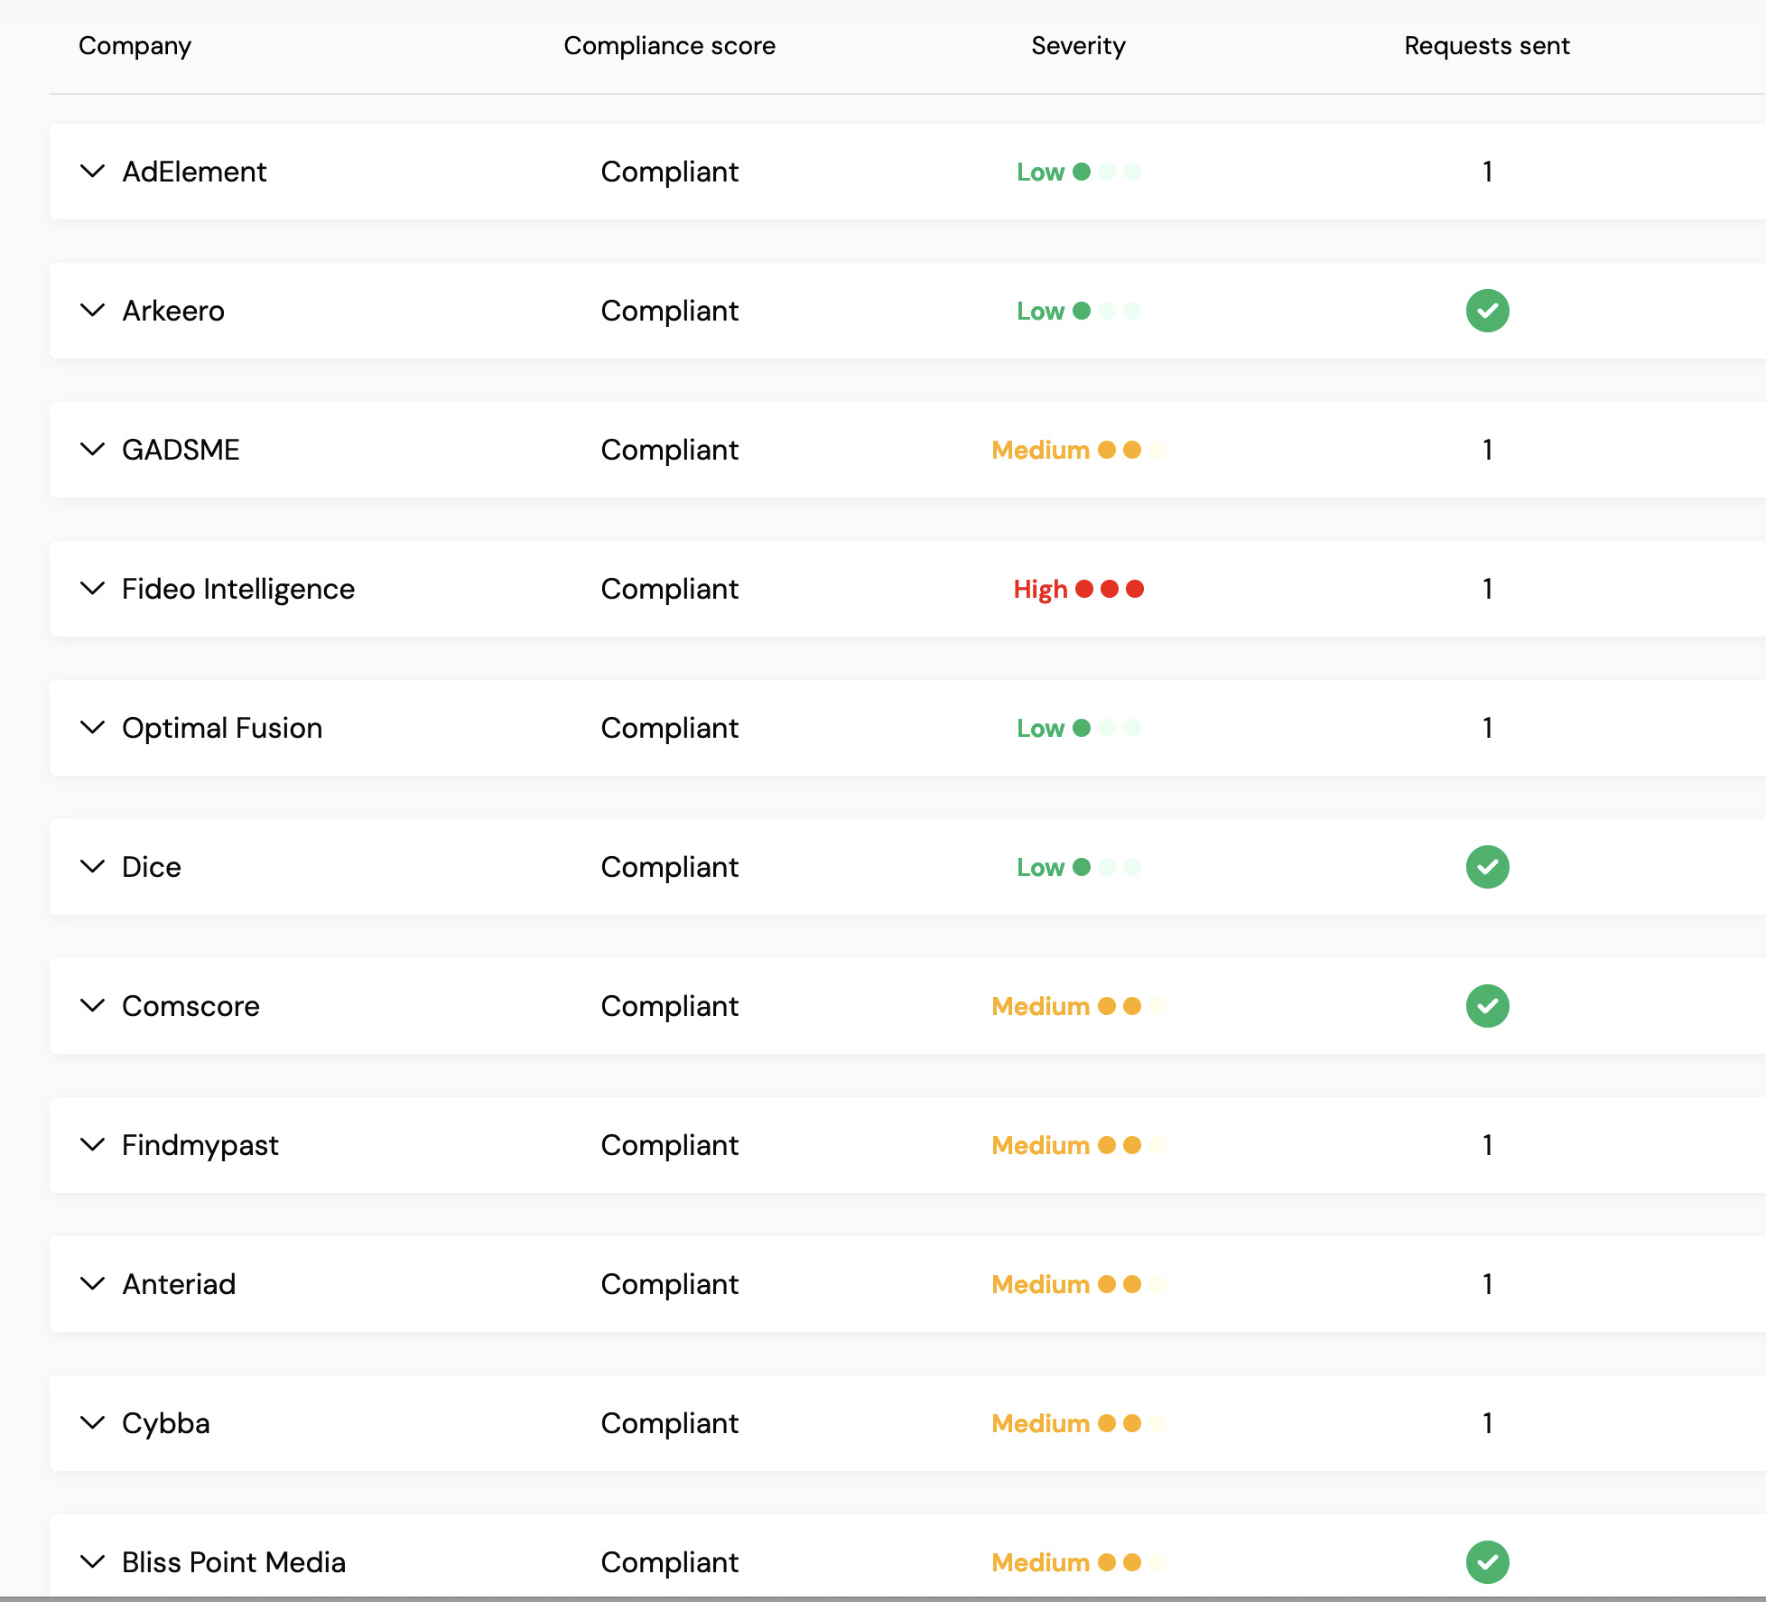Select the Arkeero company name
This screenshot has height=1602, width=1766.
click(173, 311)
